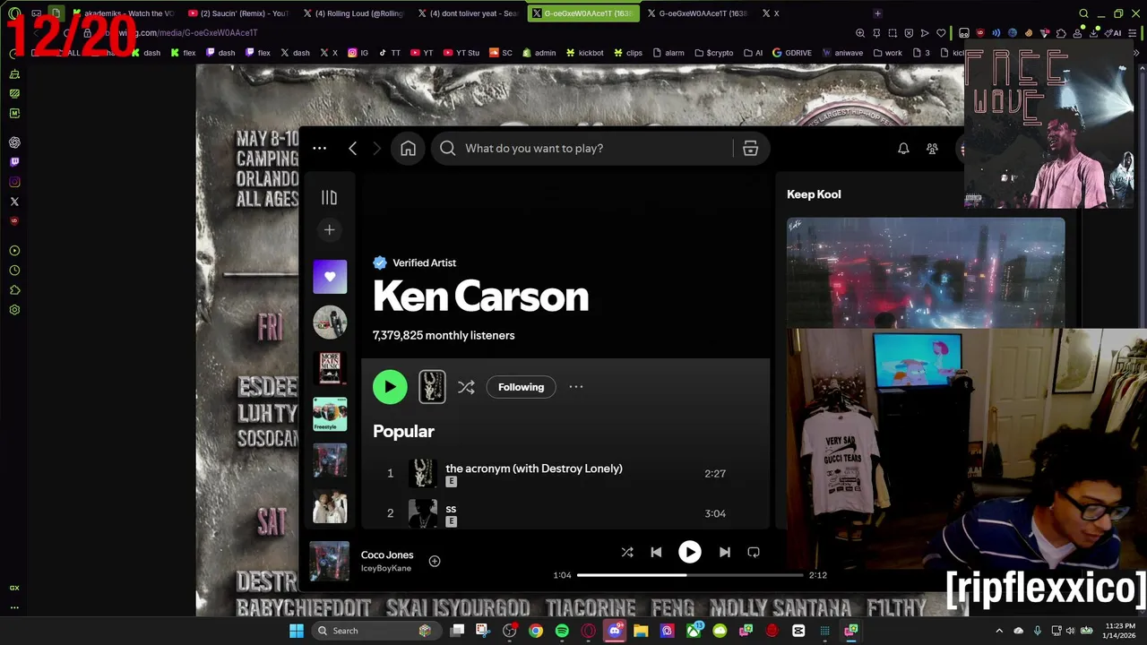
Task: Skip to previous track
Action: click(x=656, y=553)
